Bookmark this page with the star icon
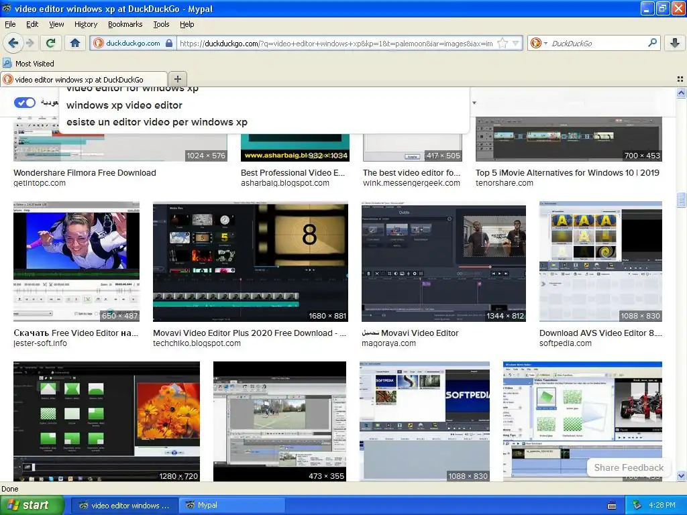The height and width of the screenshot is (515, 687). coord(503,44)
